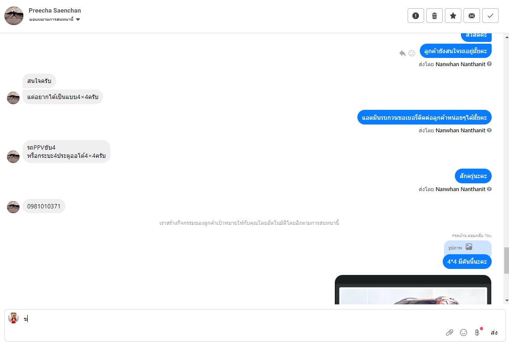Screen dimensions: 509x342
Task: Click the Preecha Saenchan name header
Action: [55, 10]
